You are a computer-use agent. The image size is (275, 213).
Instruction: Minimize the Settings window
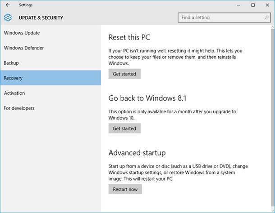[x=238, y=5]
